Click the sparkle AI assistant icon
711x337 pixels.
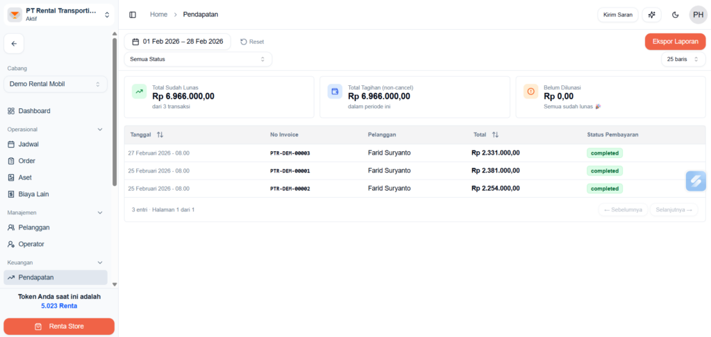pyautogui.click(x=651, y=15)
